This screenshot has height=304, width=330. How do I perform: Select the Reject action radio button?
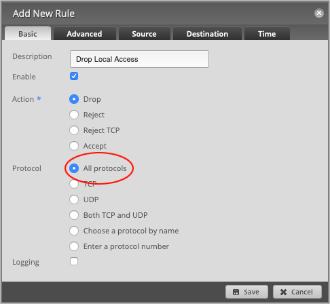pos(74,115)
